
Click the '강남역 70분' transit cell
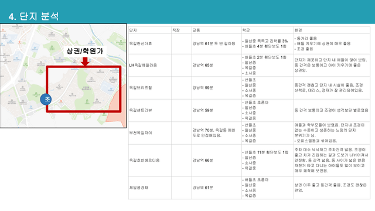tap(216, 133)
